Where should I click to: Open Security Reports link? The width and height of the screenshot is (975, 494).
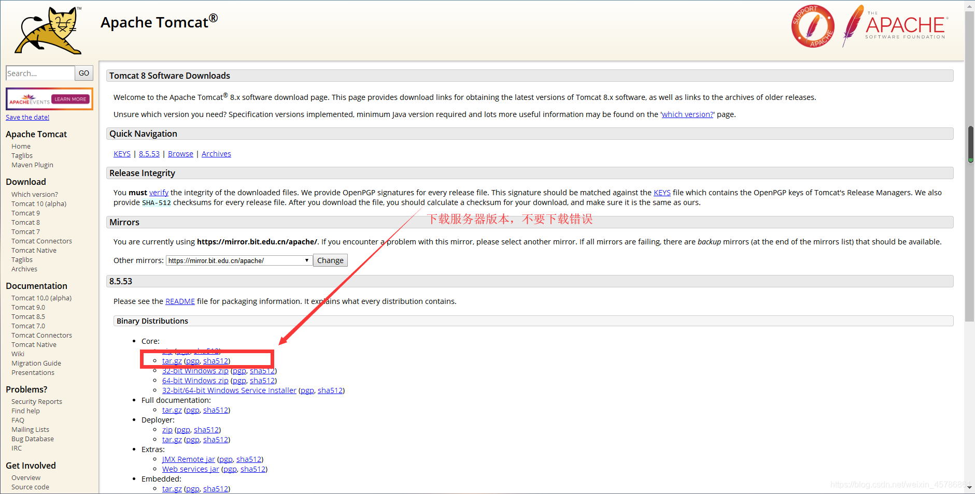click(x=37, y=402)
